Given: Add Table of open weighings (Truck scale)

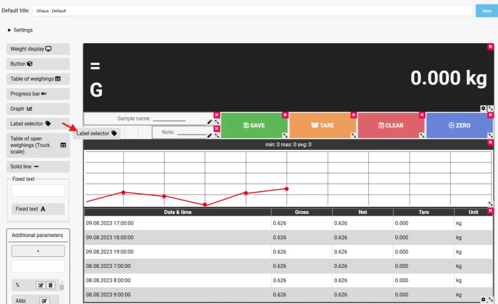Looking at the screenshot, I should tap(38, 145).
